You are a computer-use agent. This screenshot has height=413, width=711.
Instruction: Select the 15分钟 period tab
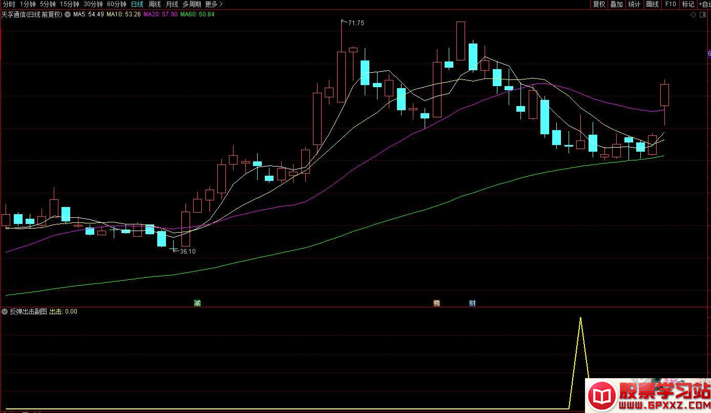pyautogui.click(x=70, y=4)
